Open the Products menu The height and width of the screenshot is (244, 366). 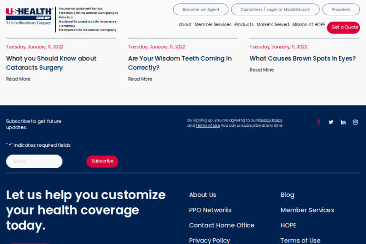coord(244,25)
